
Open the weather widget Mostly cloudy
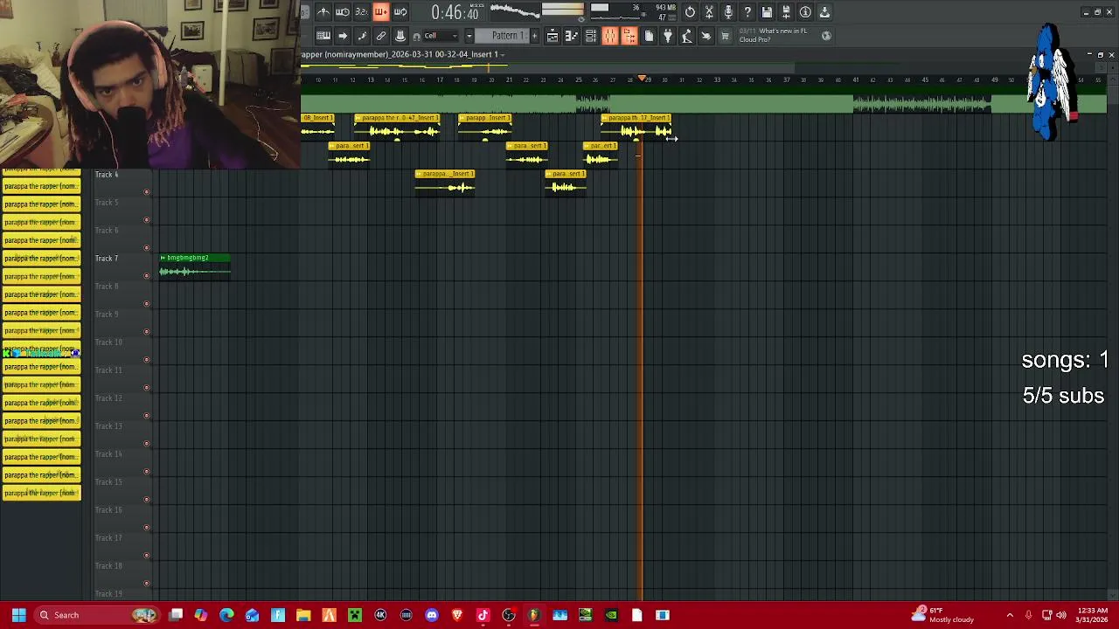click(x=942, y=615)
